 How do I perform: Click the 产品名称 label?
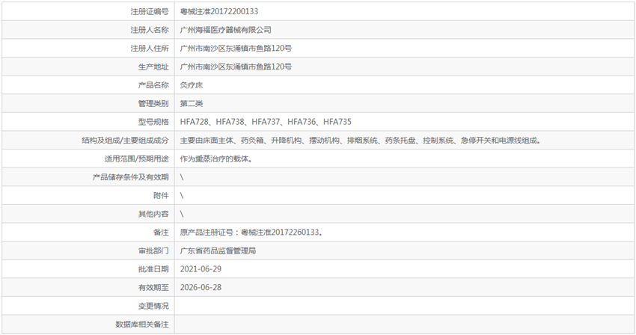coord(153,85)
